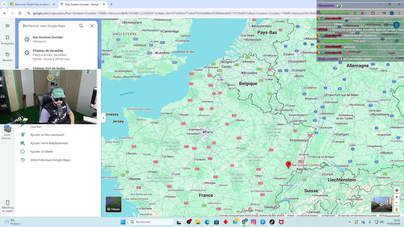Open a new browser tab
Image resolution: width=404 pixels, height=227 pixels.
point(111,4)
